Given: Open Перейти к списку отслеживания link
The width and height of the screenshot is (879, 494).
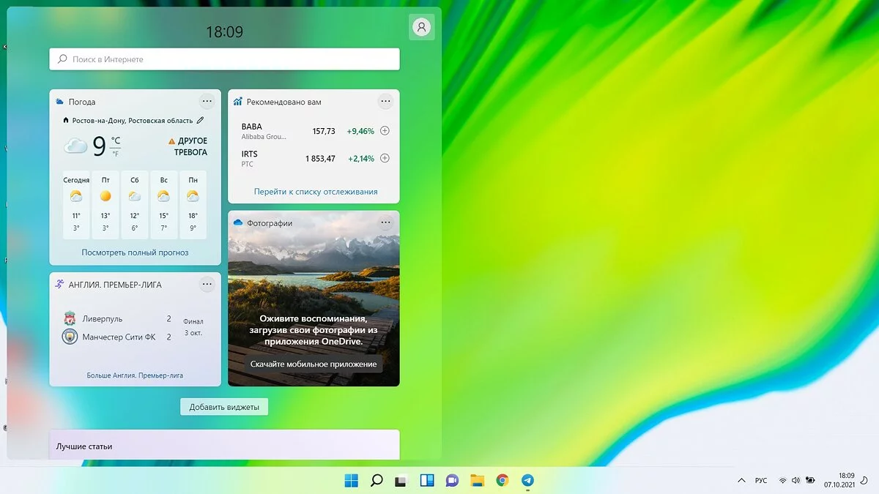Looking at the screenshot, I should coord(316,192).
